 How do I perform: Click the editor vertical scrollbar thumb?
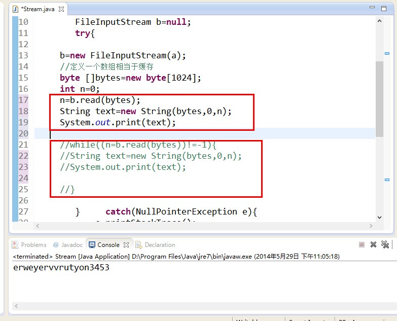pyautogui.click(x=379, y=99)
